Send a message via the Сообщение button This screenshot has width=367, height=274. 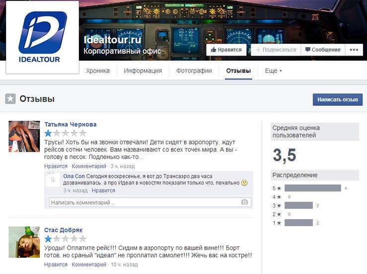[323, 50]
